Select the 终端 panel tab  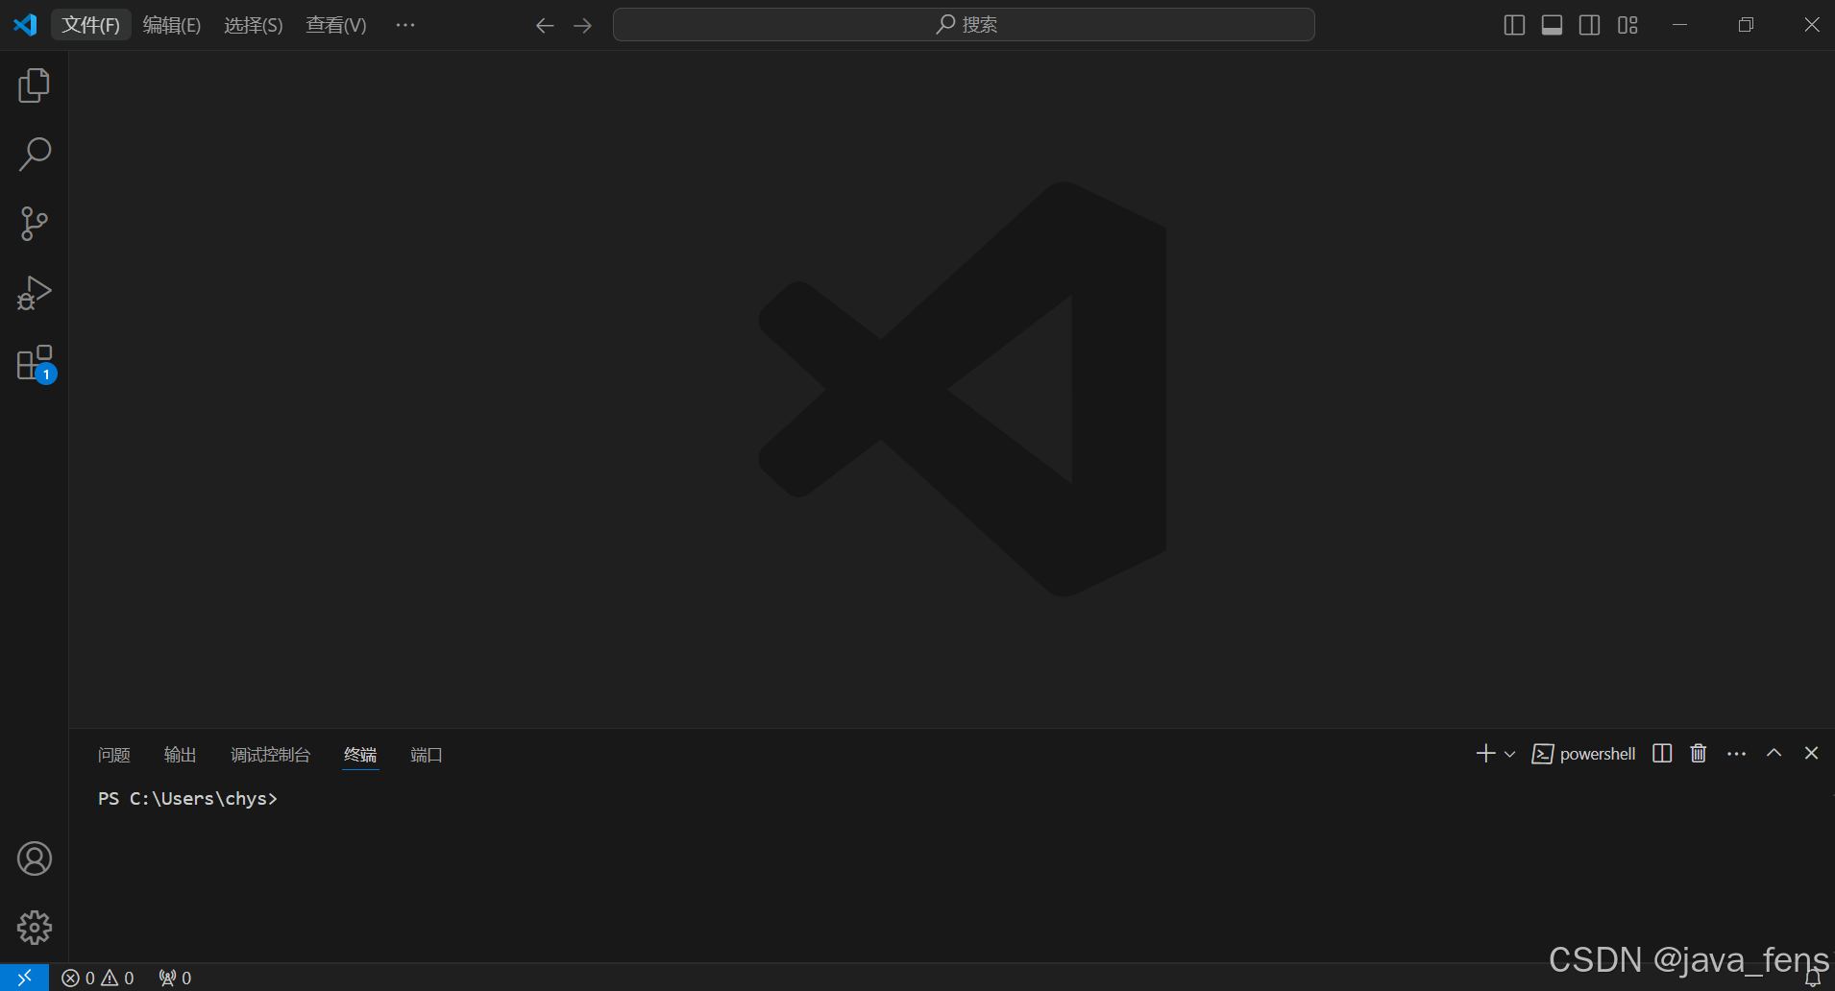coord(360,755)
